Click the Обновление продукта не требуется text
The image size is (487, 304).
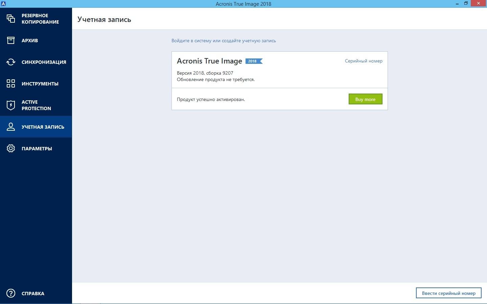(216, 79)
